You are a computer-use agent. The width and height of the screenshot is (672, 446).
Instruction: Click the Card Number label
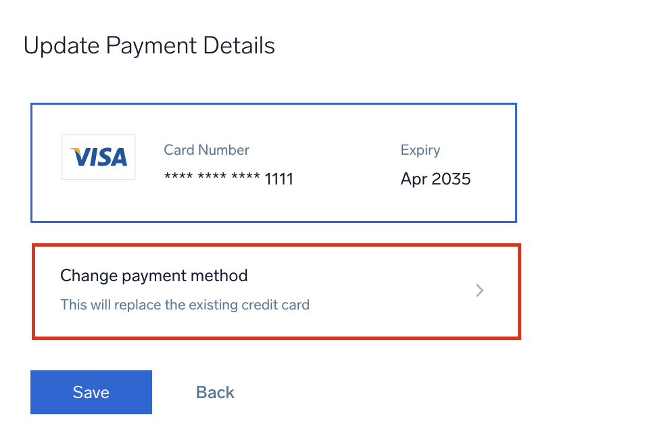point(206,150)
